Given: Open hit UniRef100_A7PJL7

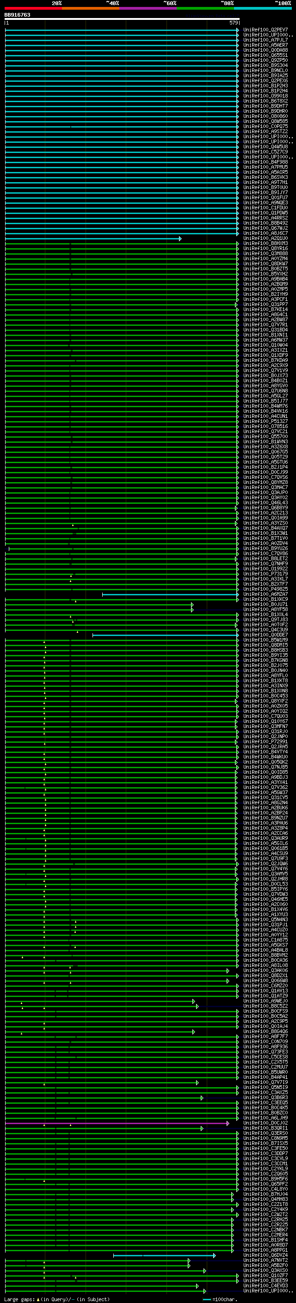Looking at the screenshot, I should (x=265, y=40).
